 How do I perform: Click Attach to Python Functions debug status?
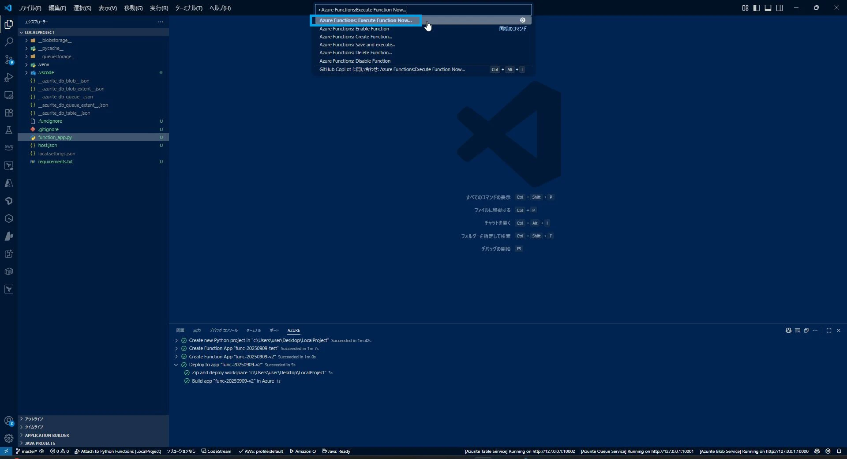point(118,451)
